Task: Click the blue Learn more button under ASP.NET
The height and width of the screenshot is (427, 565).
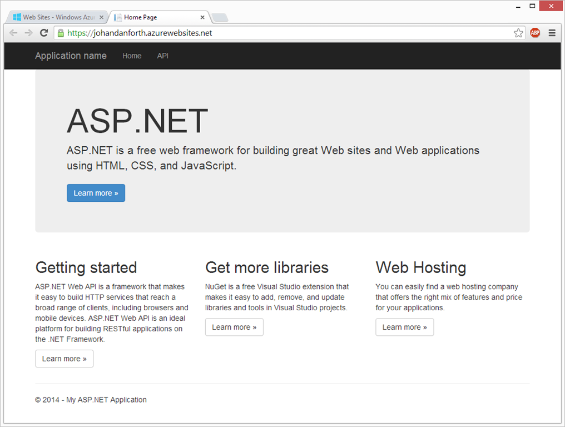Action: click(x=96, y=193)
